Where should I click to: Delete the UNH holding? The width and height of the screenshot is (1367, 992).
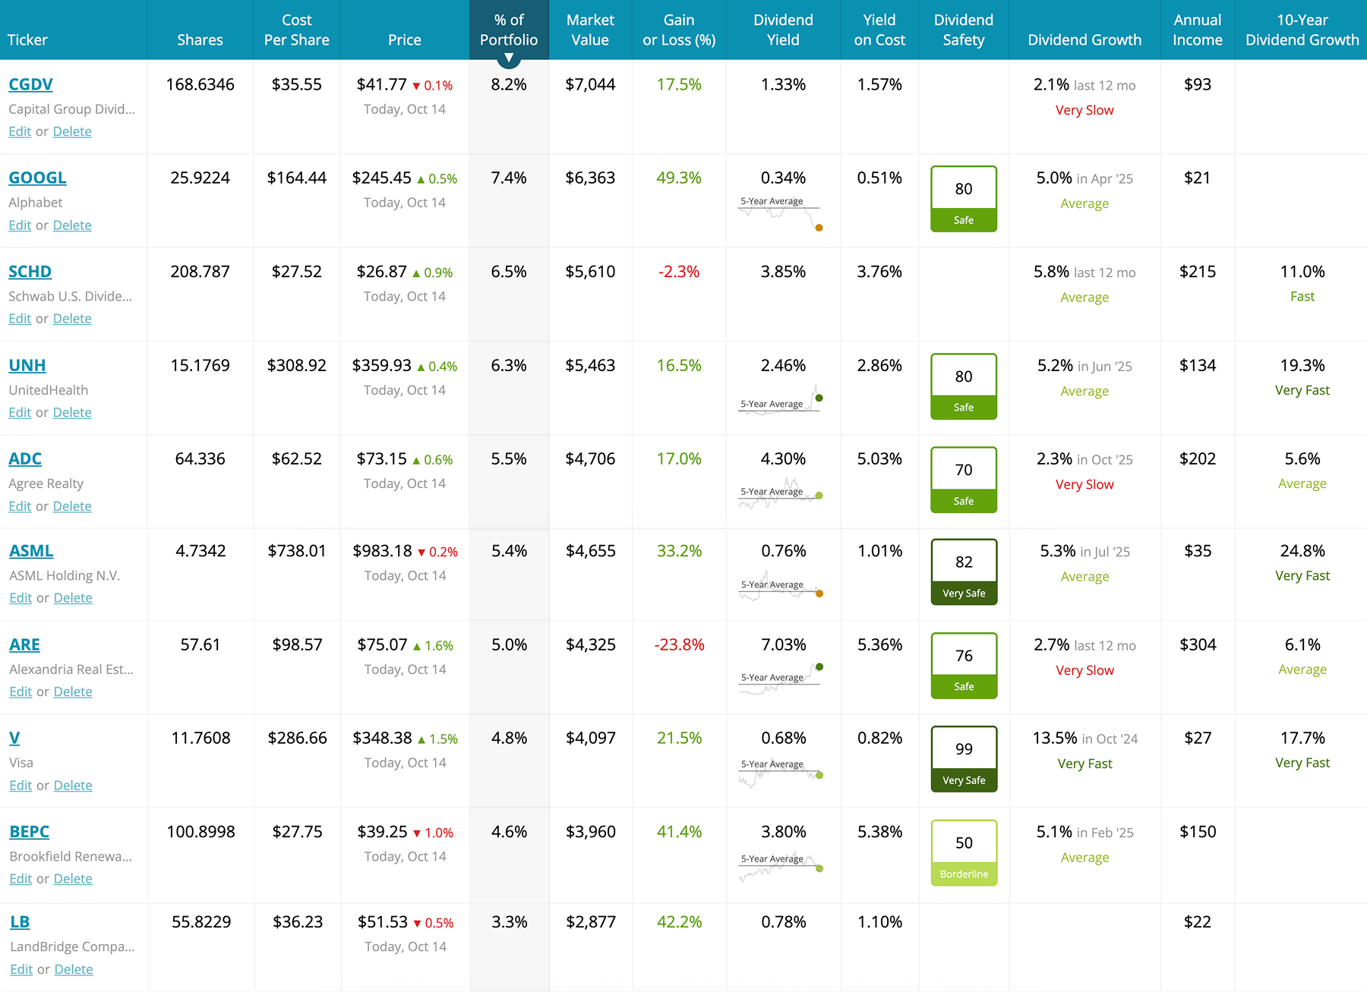click(x=72, y=412)
